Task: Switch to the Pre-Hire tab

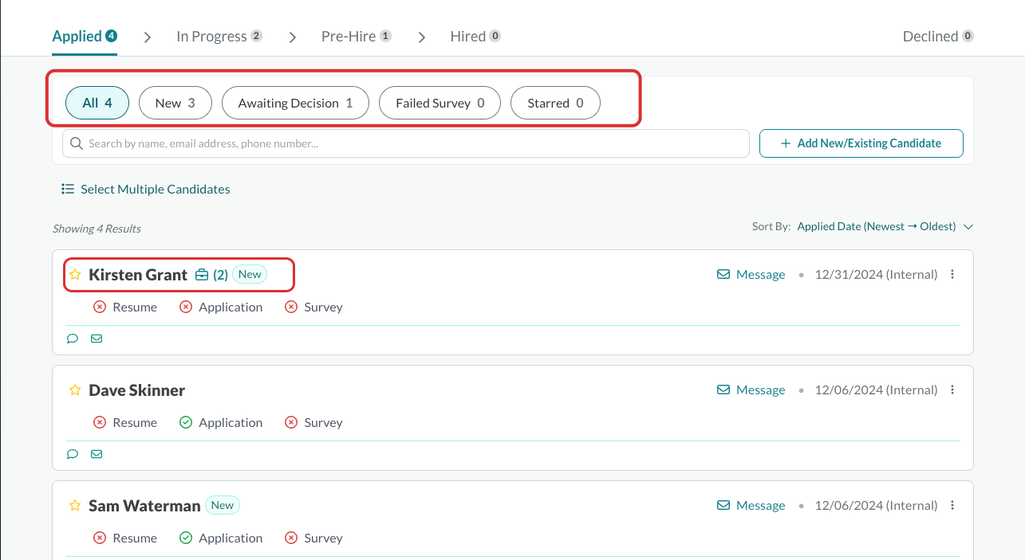Action: click(x=357, y=37)
